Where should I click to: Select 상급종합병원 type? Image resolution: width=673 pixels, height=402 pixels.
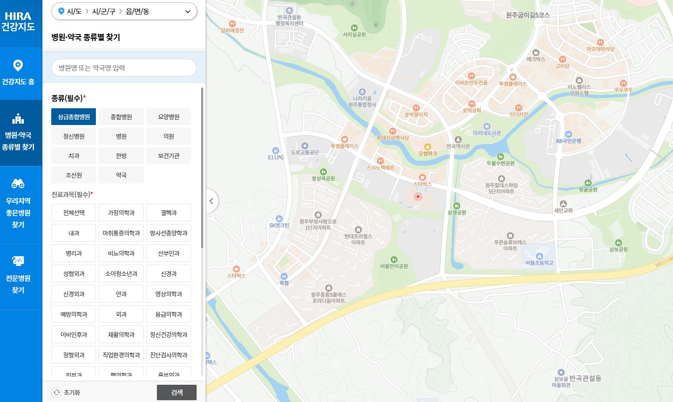point(74,117)
